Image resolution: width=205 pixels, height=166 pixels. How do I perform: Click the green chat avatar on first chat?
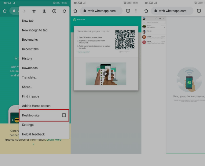coord(144,27)
